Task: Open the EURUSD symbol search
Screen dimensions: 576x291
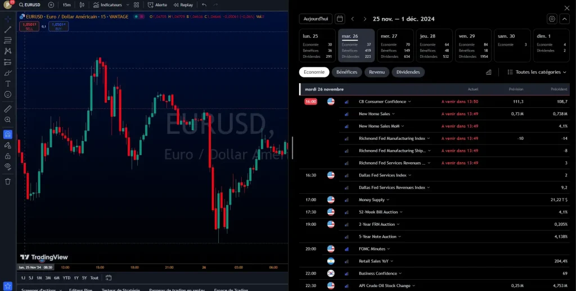Action: [x=29, y=4]
